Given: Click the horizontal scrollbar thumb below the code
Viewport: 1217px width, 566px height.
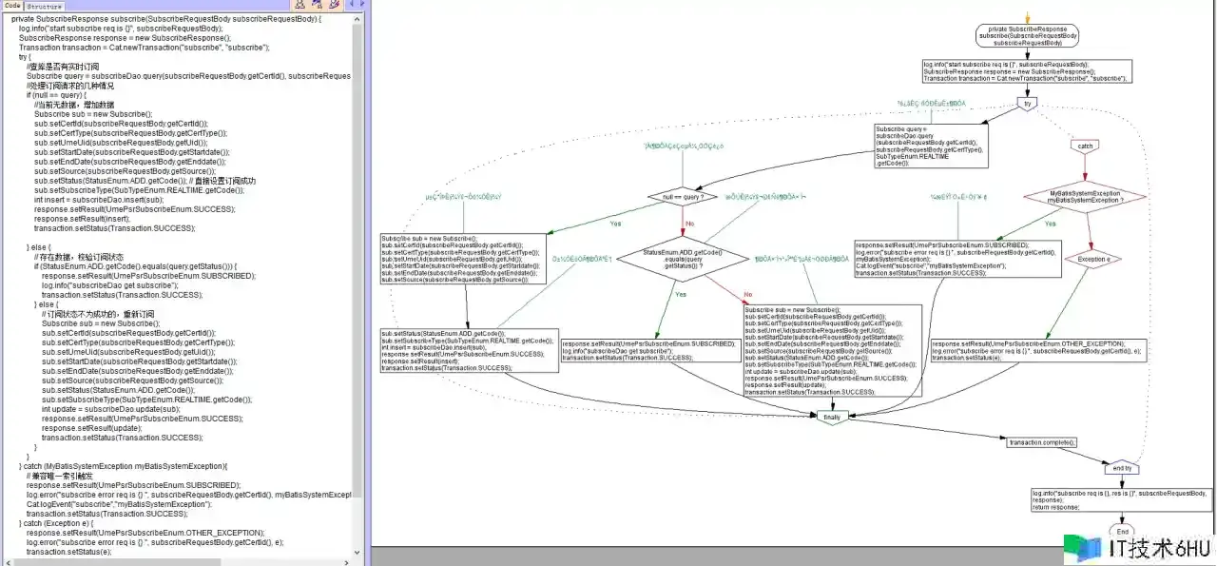Looking at the screenshot, I should coord(114,561).
